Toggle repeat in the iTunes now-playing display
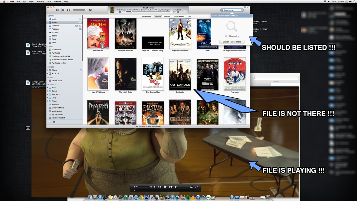357x201 pixels. (x=120, y=12)
